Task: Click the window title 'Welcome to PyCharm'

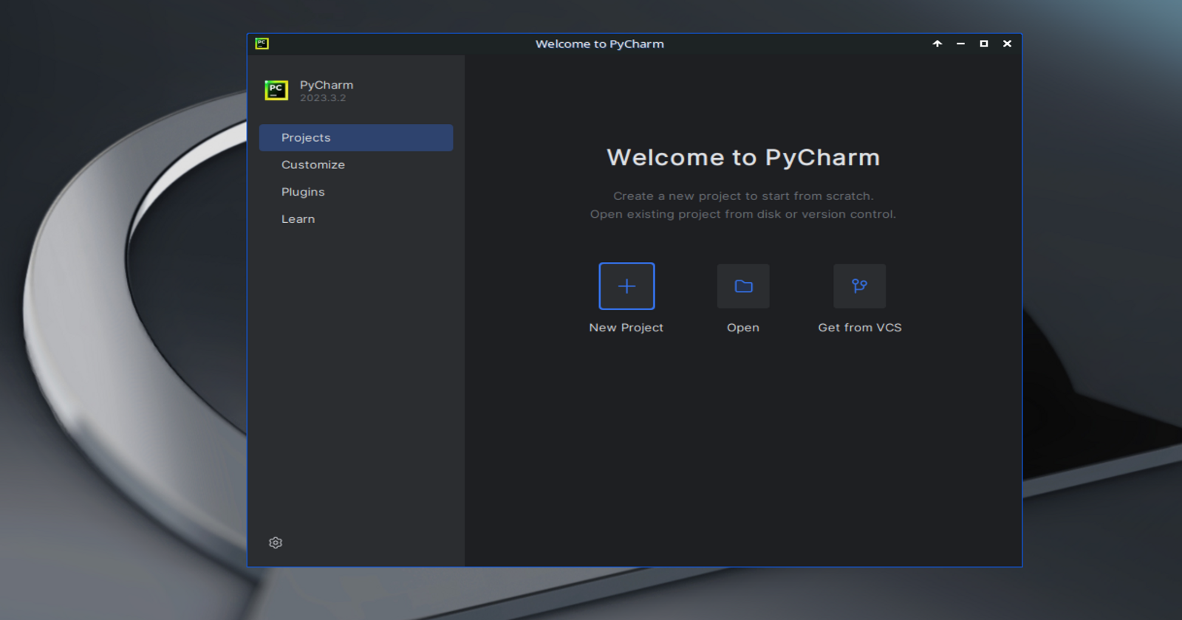Action: [600, 44]
